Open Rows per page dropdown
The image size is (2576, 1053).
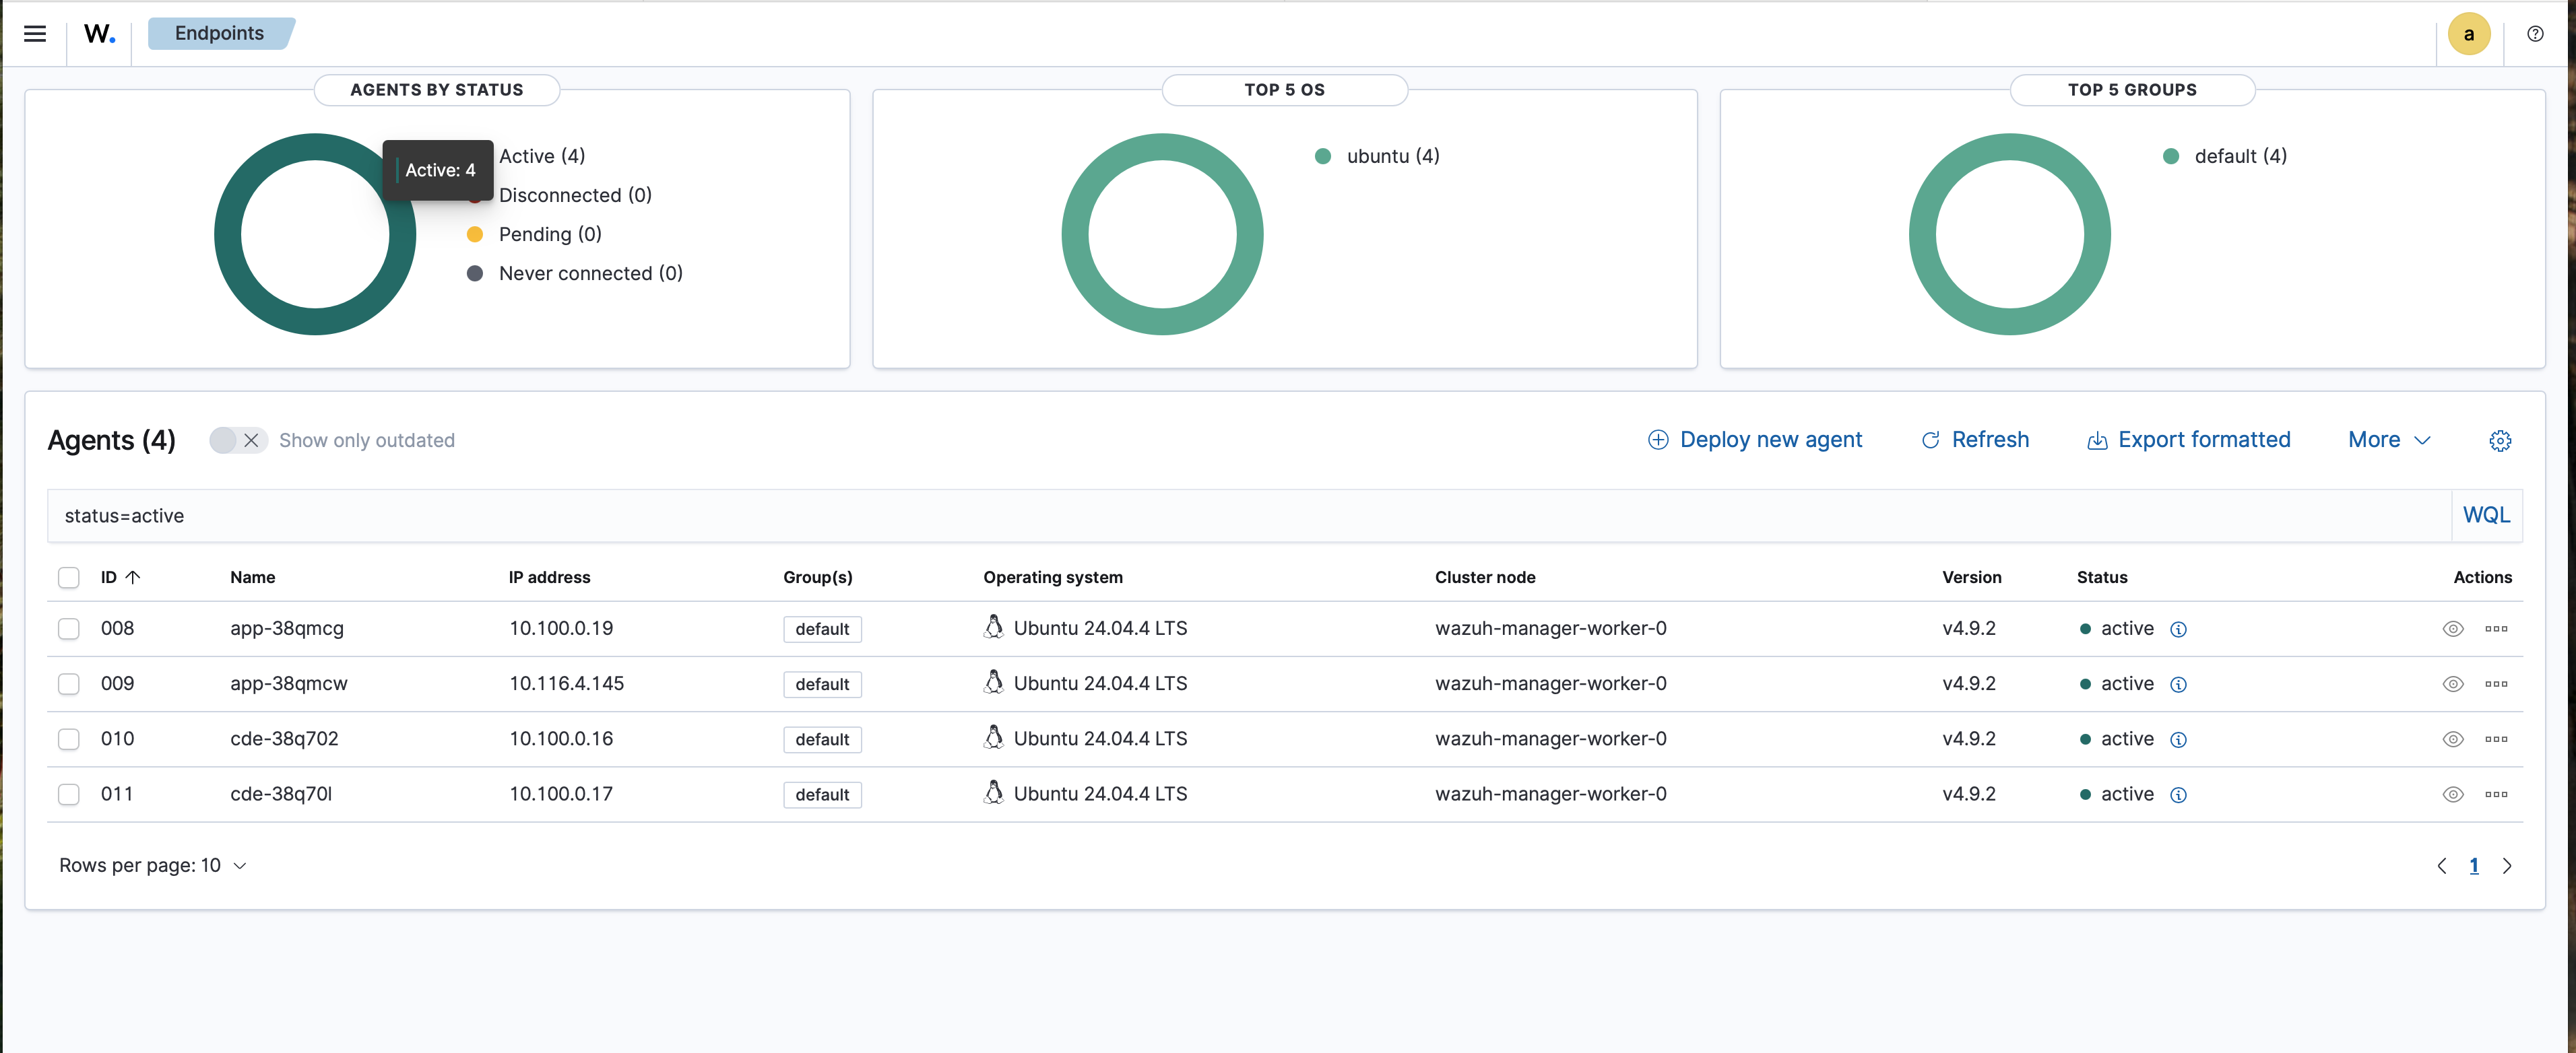152,867
